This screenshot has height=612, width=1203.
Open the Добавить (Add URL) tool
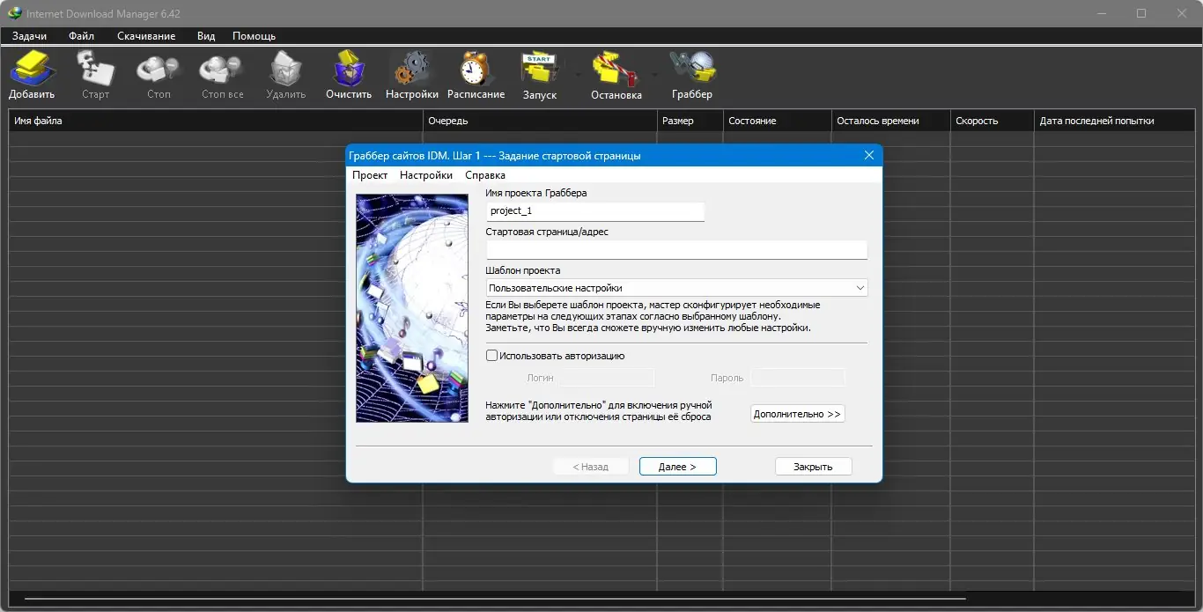tap(32, 73)
